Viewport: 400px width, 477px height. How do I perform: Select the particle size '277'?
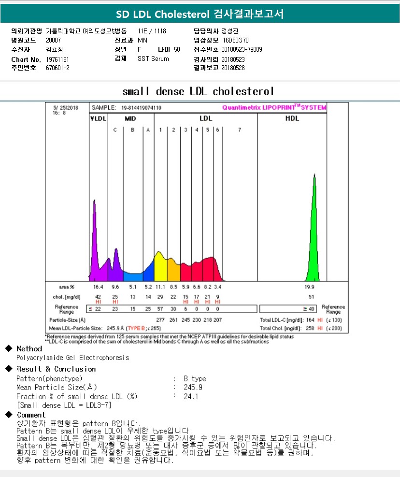160,320
